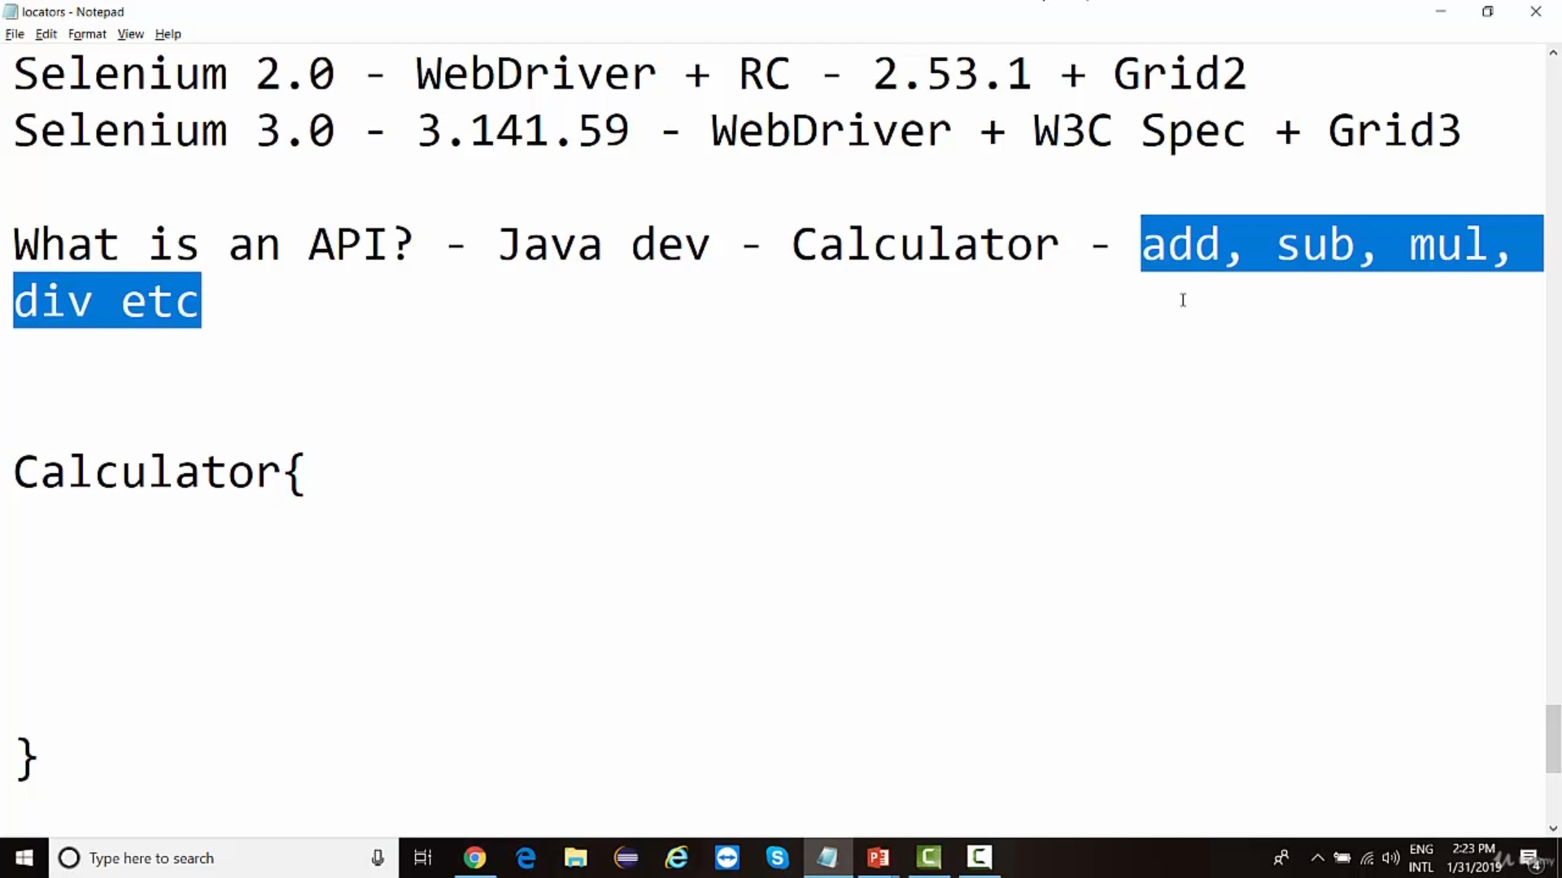Open Skype from taskbar
Screen dimensions: 1562x878
point(778,858)
